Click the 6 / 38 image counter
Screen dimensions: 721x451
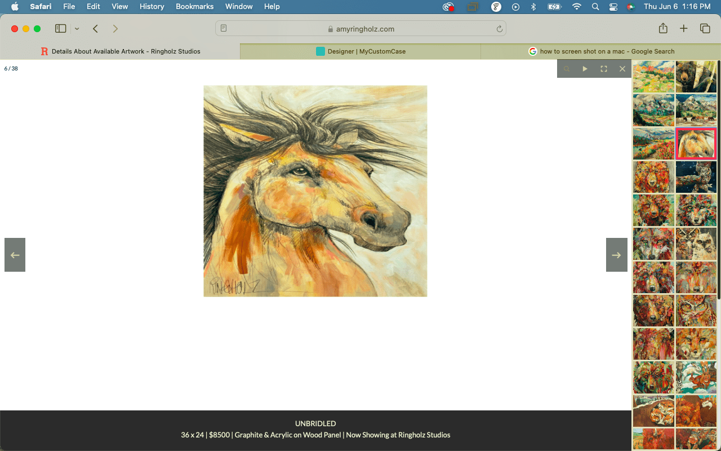tap(11, 69)
